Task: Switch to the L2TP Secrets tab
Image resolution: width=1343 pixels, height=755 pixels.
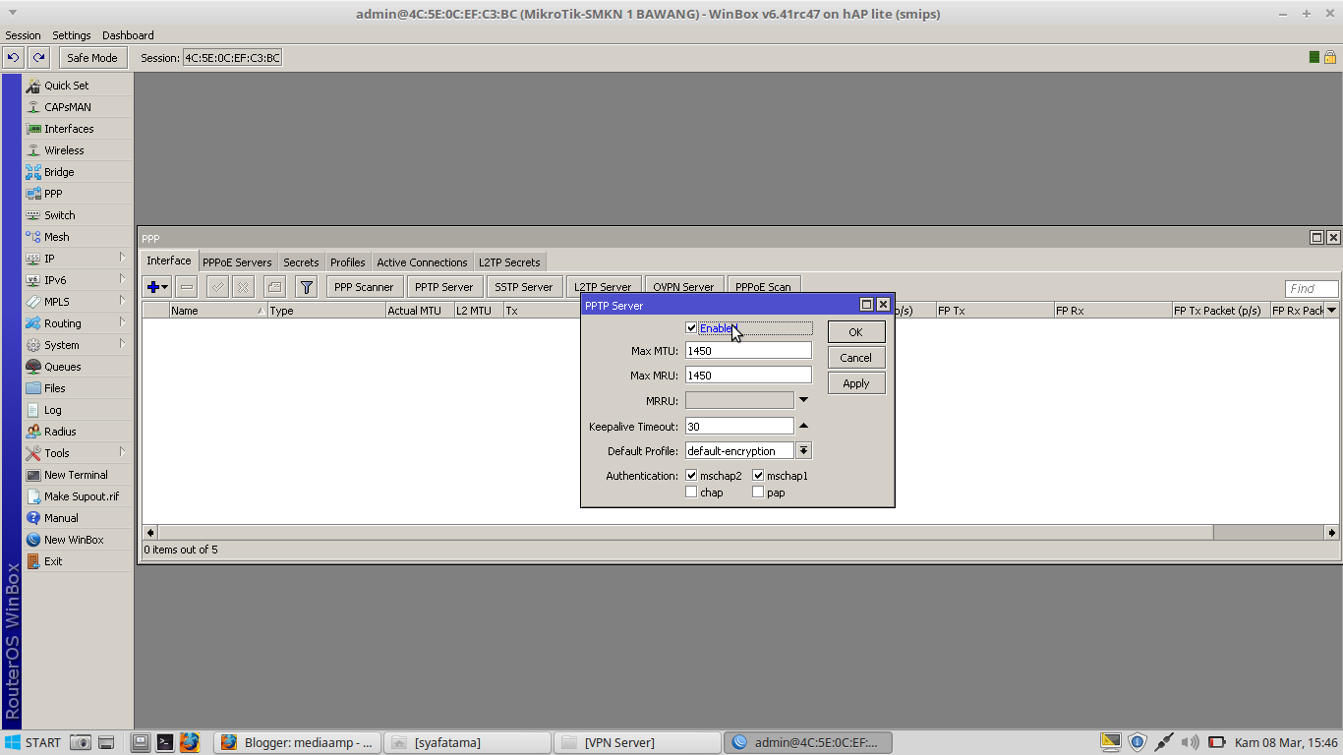Action: (509, 262)
